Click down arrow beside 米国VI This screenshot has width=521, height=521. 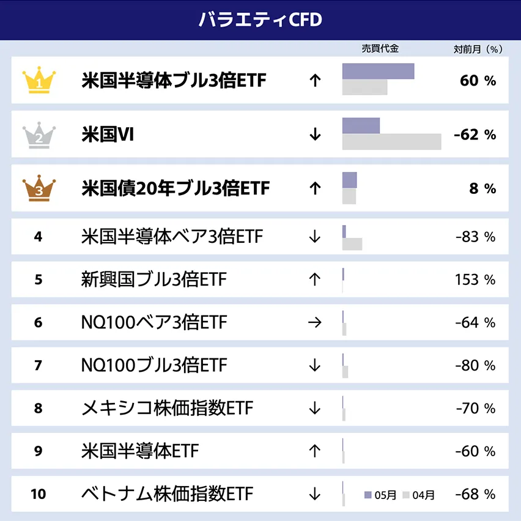[x=315, y=135]
